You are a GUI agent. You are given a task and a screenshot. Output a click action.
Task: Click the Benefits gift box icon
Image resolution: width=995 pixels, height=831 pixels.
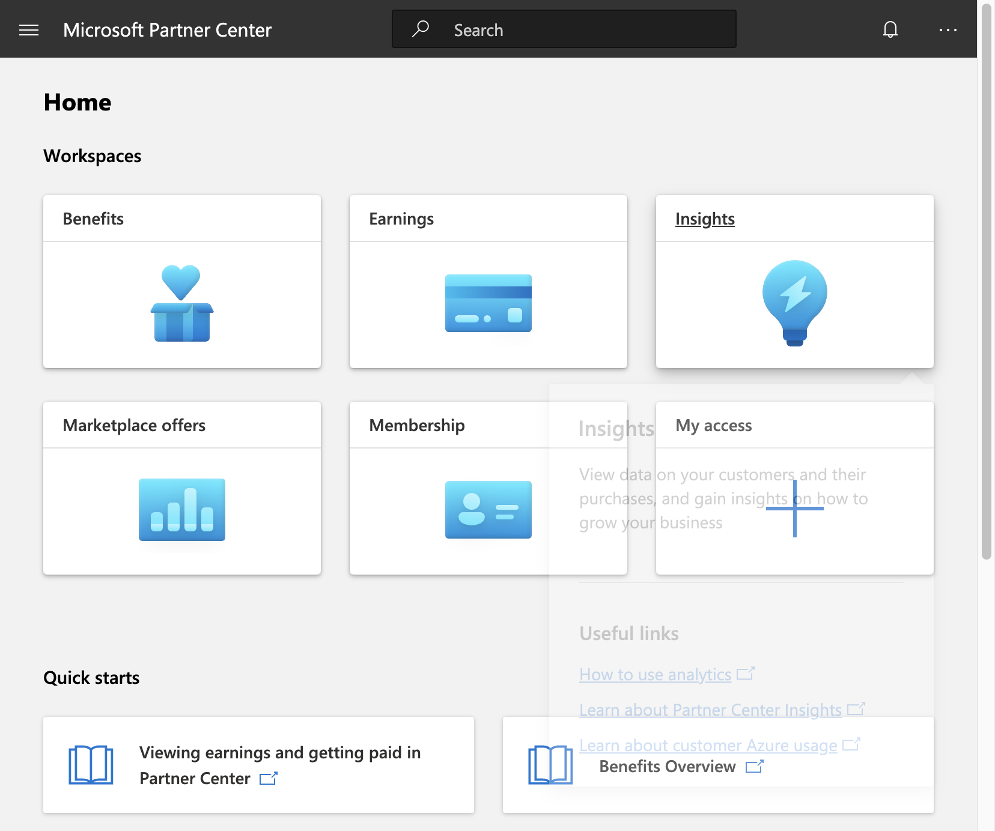pos(182,303)
